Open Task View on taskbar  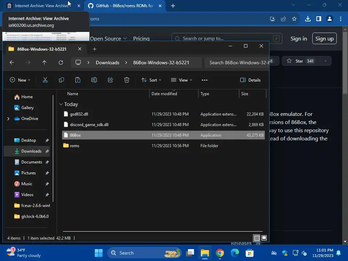190,253
